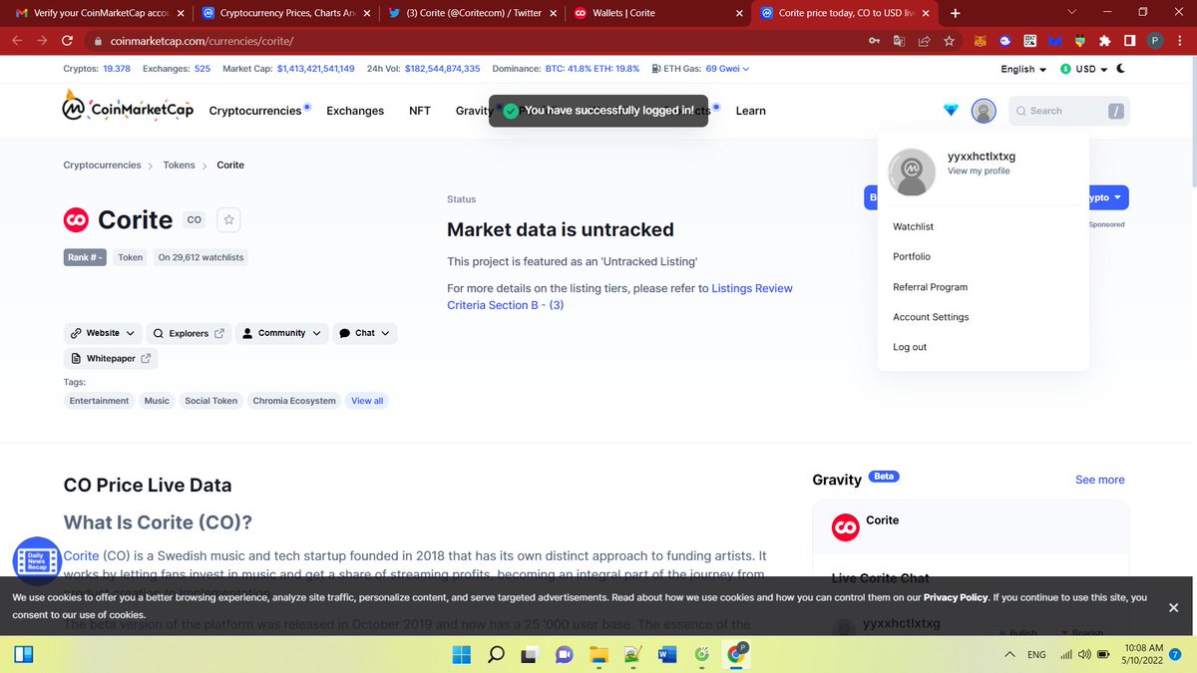Open Chrome tab search chevron

(1072, 12)
